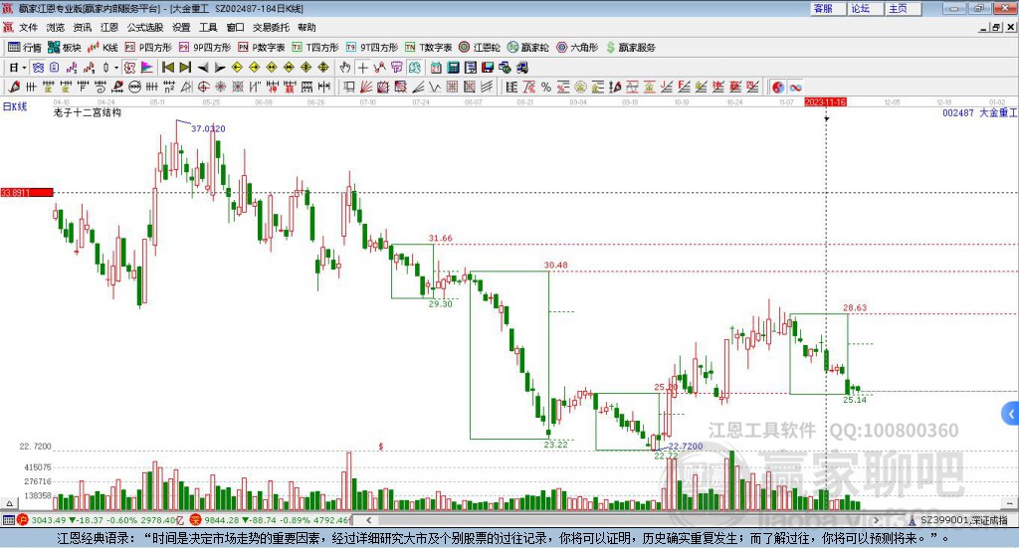Viewport: 1019px width, 548px height.
Task: Select the percent % tool icon
Action: pyautogui.click(x=546, y=87)
